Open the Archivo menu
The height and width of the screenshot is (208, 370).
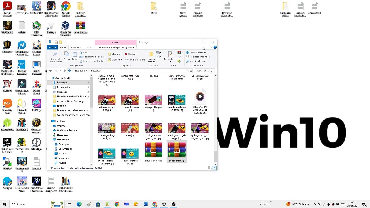coord(52,47)
